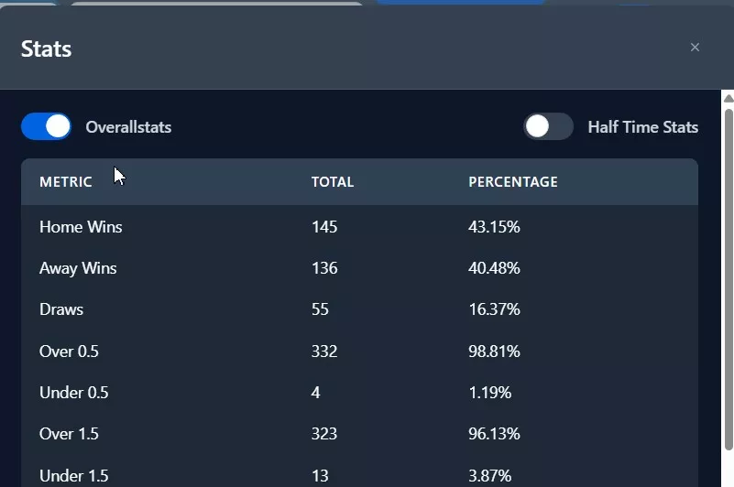Click the 96.13% percentage value
This screenshot has width=734, height=487.
click(494, 434)
